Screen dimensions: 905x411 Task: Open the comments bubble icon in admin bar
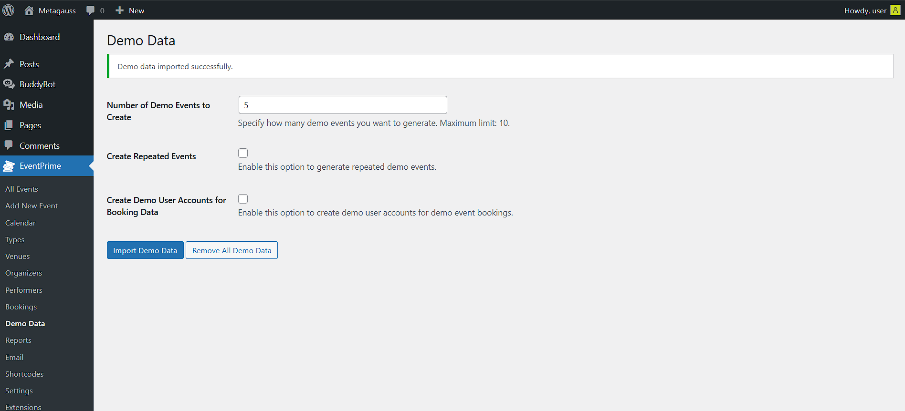[x=90, y=10]
